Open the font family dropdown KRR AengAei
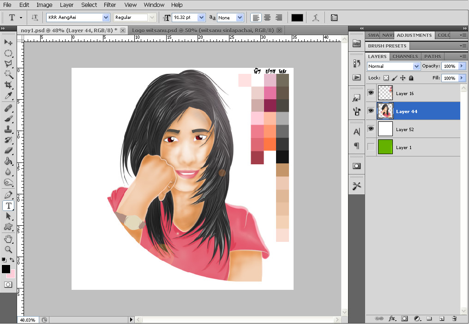 coord(106,18)
